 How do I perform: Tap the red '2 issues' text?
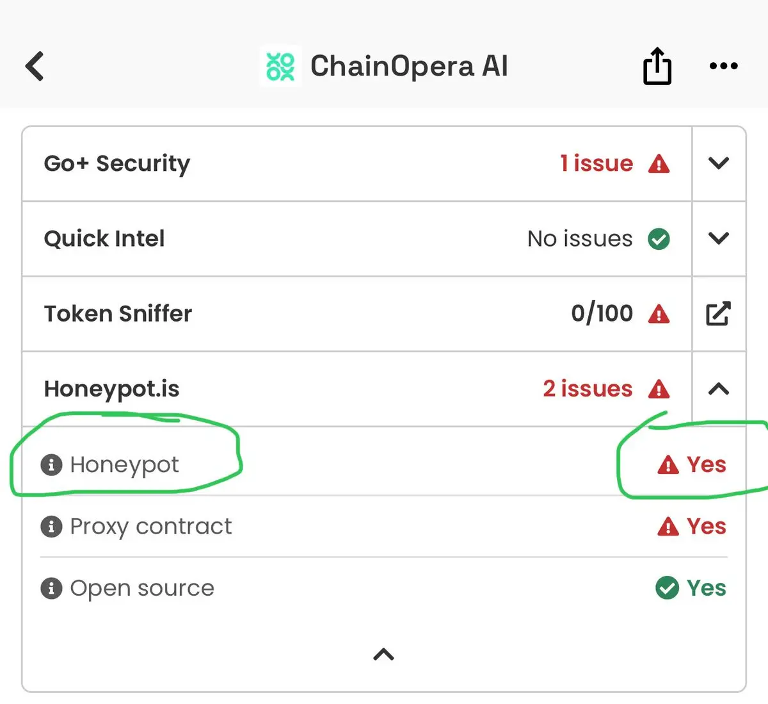588,389
